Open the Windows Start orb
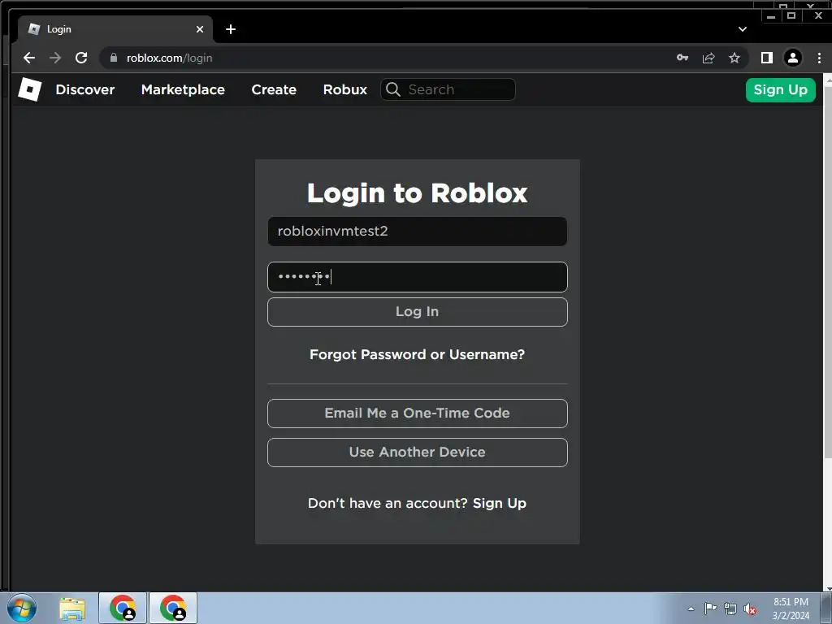 [x=22, y=608]
